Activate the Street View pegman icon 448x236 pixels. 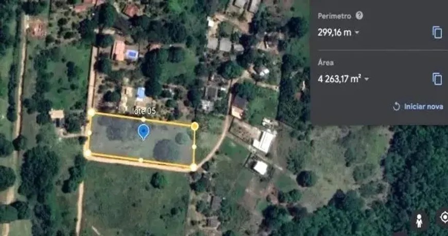[x=419, y=221]
